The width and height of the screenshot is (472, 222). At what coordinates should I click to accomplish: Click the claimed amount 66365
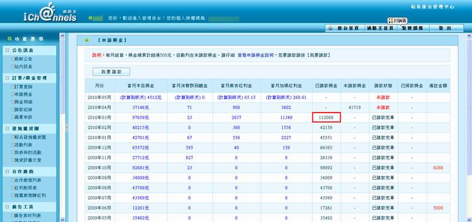[327, 148]
